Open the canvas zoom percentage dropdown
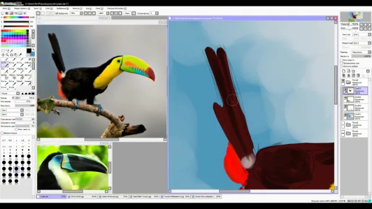This screenshot has width=372, height=209. [81, 13]
